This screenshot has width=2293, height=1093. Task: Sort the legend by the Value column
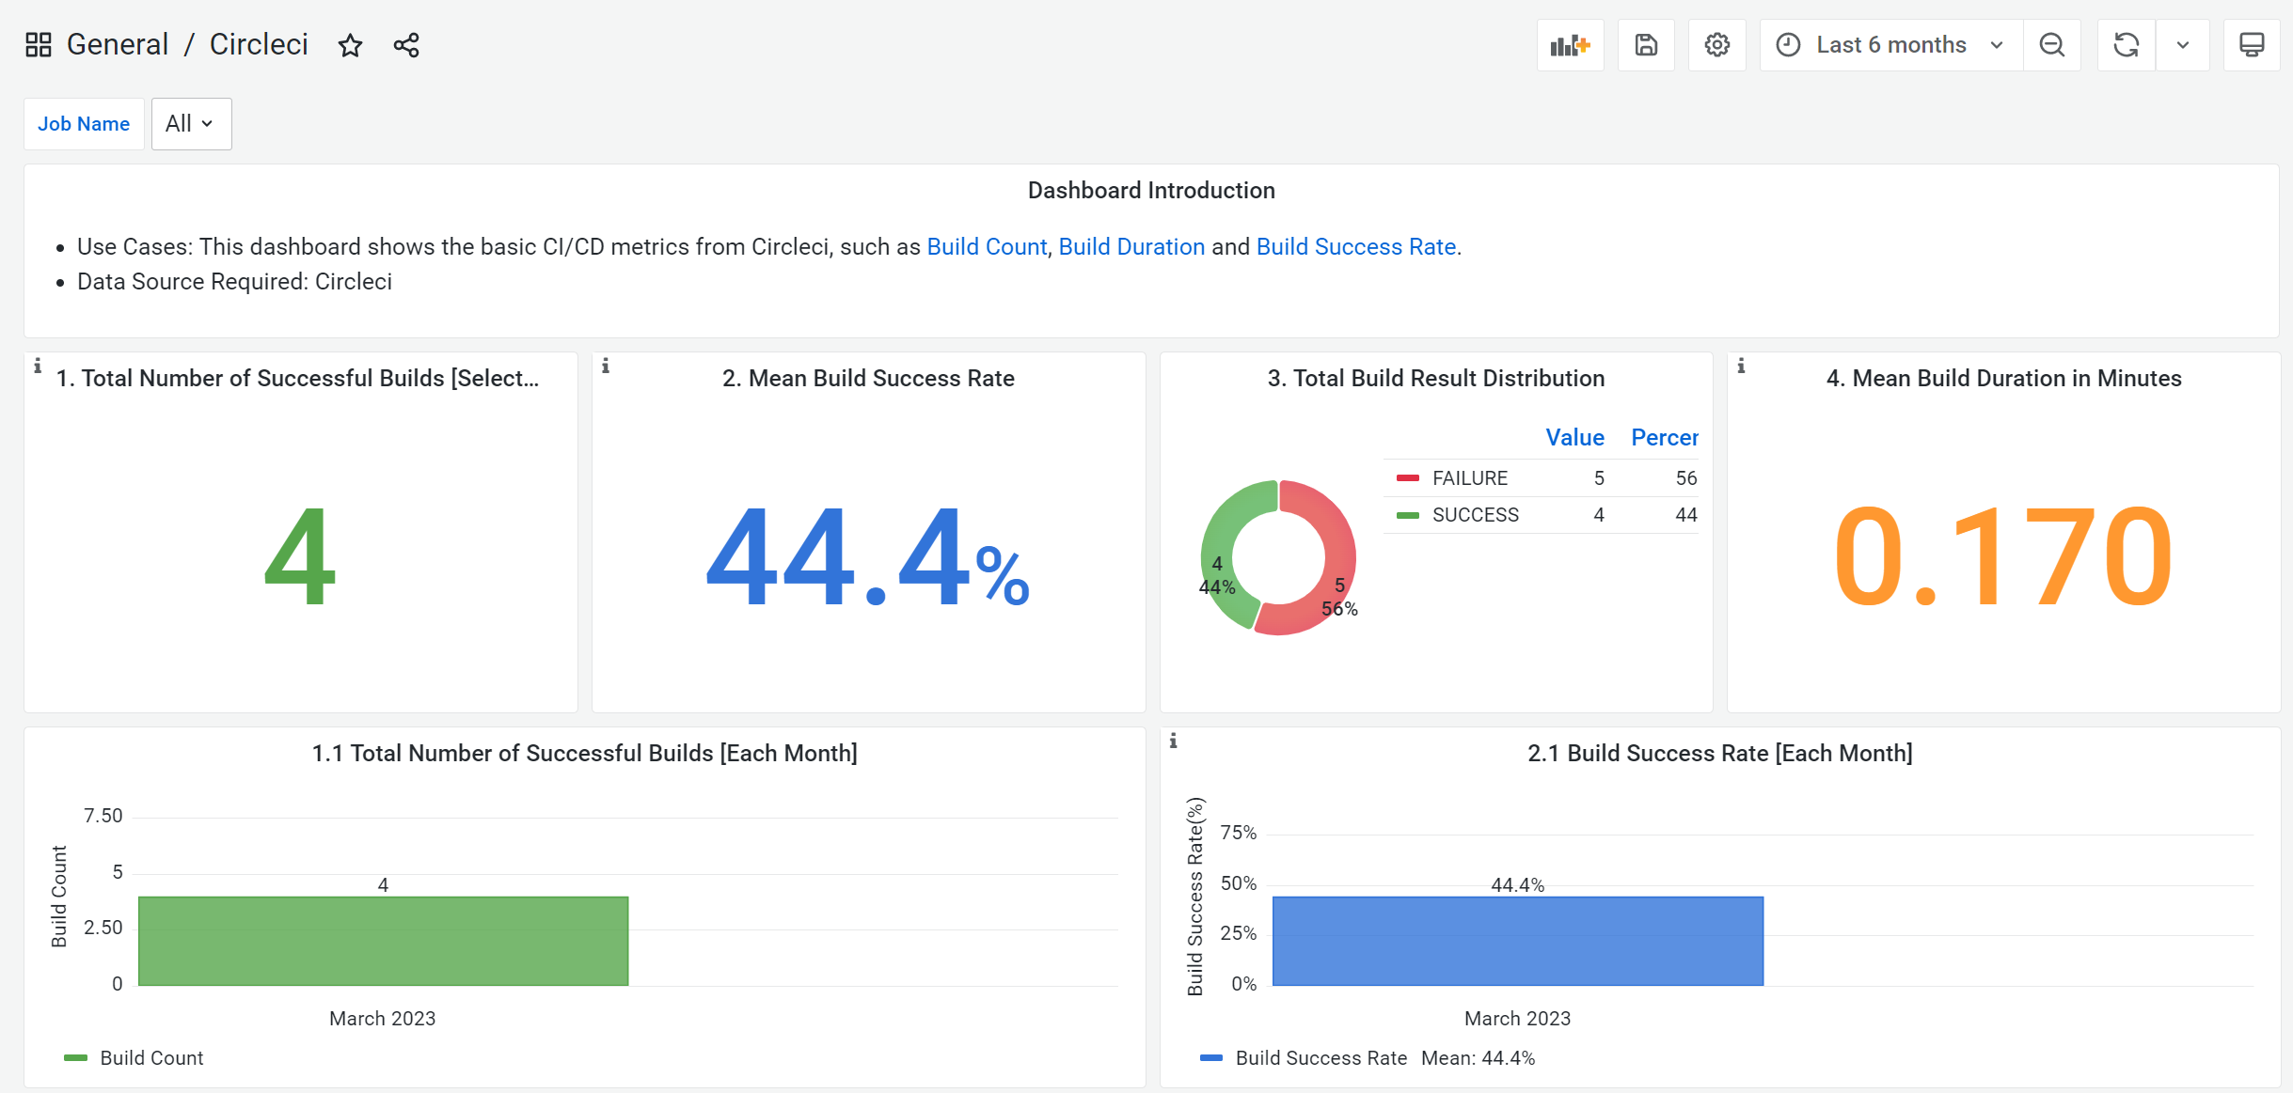(x=1574, y=438)
